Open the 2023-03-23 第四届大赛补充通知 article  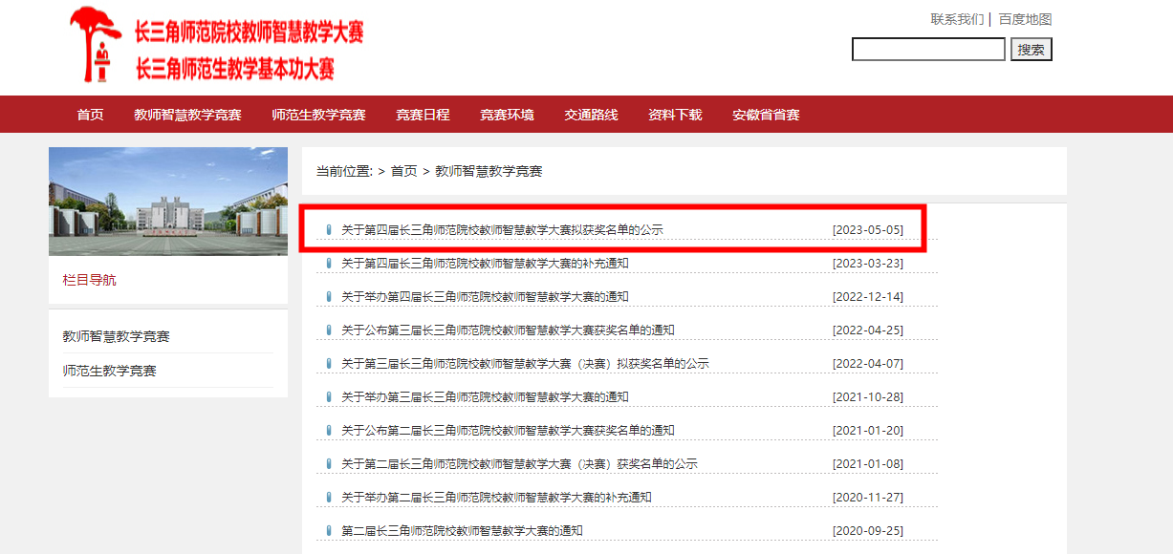coord(485,264)
